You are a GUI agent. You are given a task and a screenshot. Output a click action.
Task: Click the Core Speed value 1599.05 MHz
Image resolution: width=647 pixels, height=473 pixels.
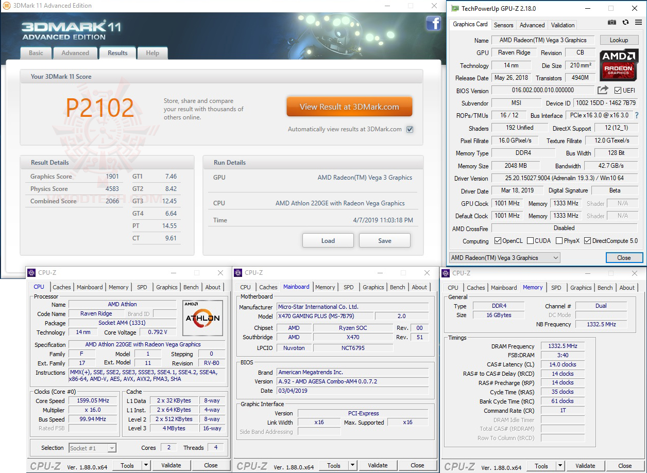click(x=94, y=400)
